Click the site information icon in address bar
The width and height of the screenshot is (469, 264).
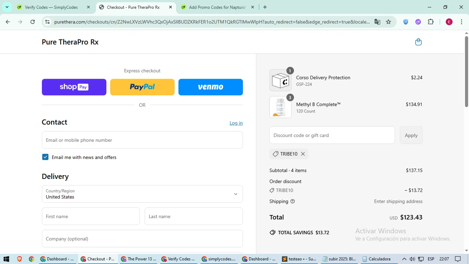(x=48, y=22)
